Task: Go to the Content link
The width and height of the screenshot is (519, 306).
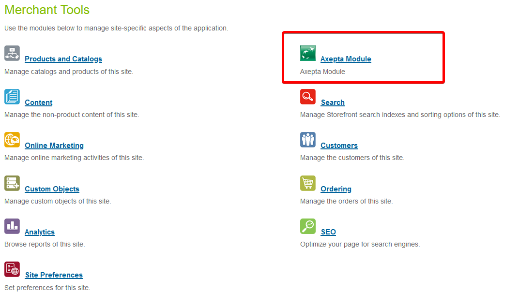Action: [x=39, y=102]
